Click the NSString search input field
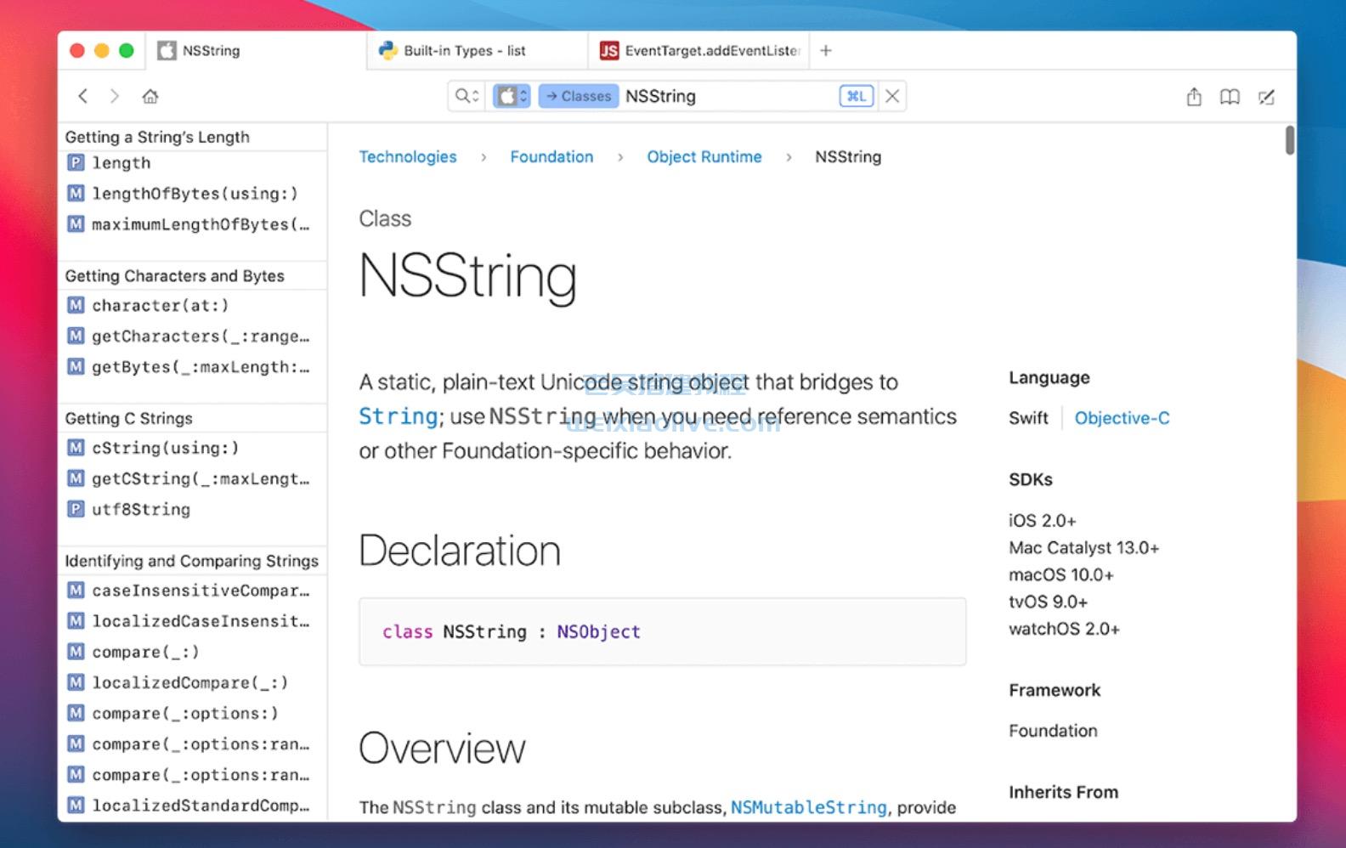This screenshot has height=848, width=1346. pyautogui.click(x=727, y=96)
